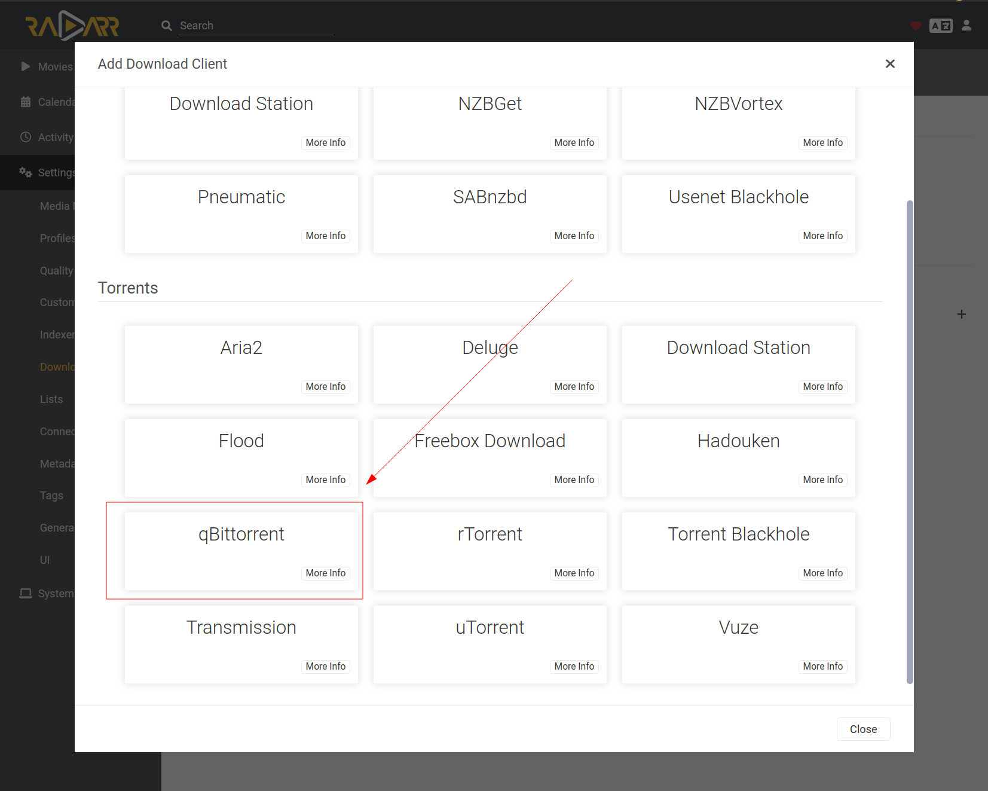This screenshot has width=988, height=791.
Task: Open More Info for Hadouken
Action: [823, 480]
